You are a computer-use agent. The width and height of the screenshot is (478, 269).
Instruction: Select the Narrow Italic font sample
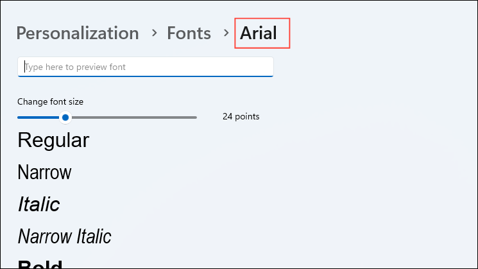point(64,236)
